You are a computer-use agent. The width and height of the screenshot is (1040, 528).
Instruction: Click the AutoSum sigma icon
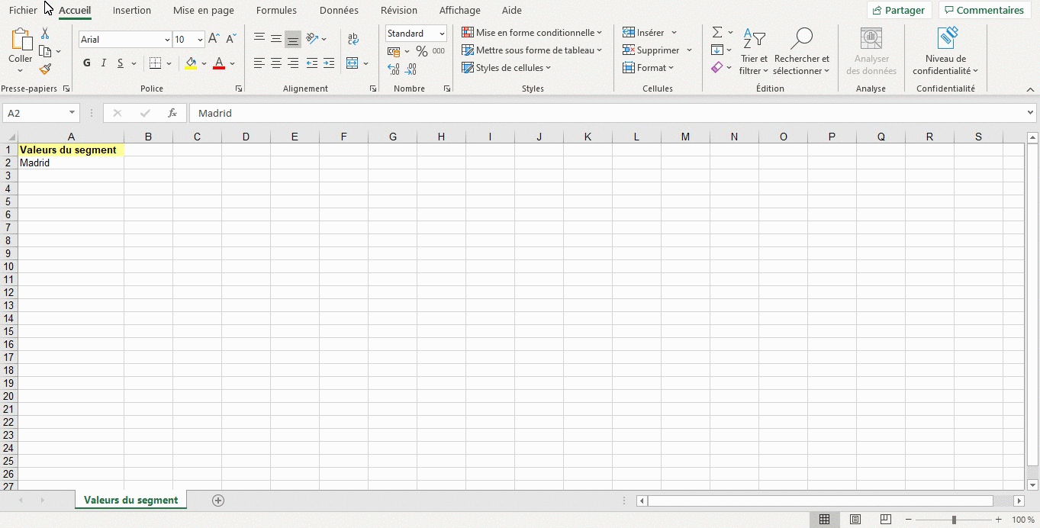pyautogui.click(x=717, y=33)
